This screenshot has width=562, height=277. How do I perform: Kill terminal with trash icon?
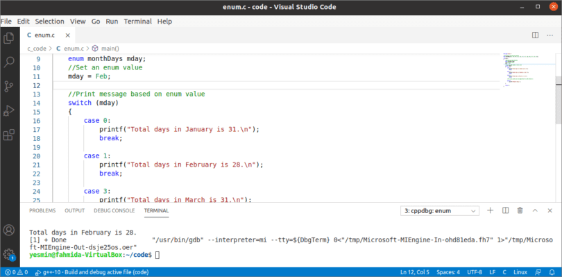520,210
